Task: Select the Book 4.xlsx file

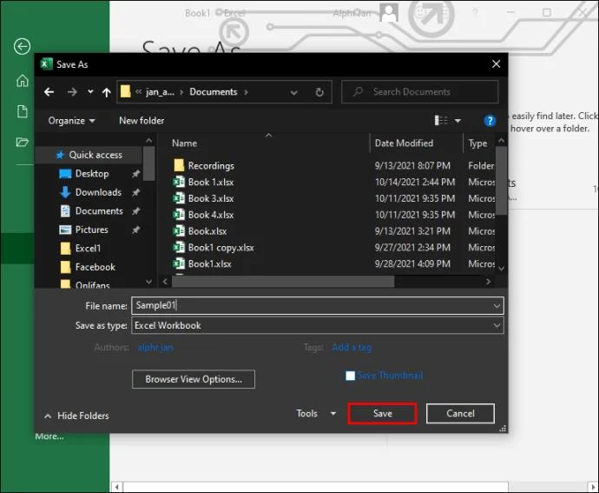Action: pos(204,215)
